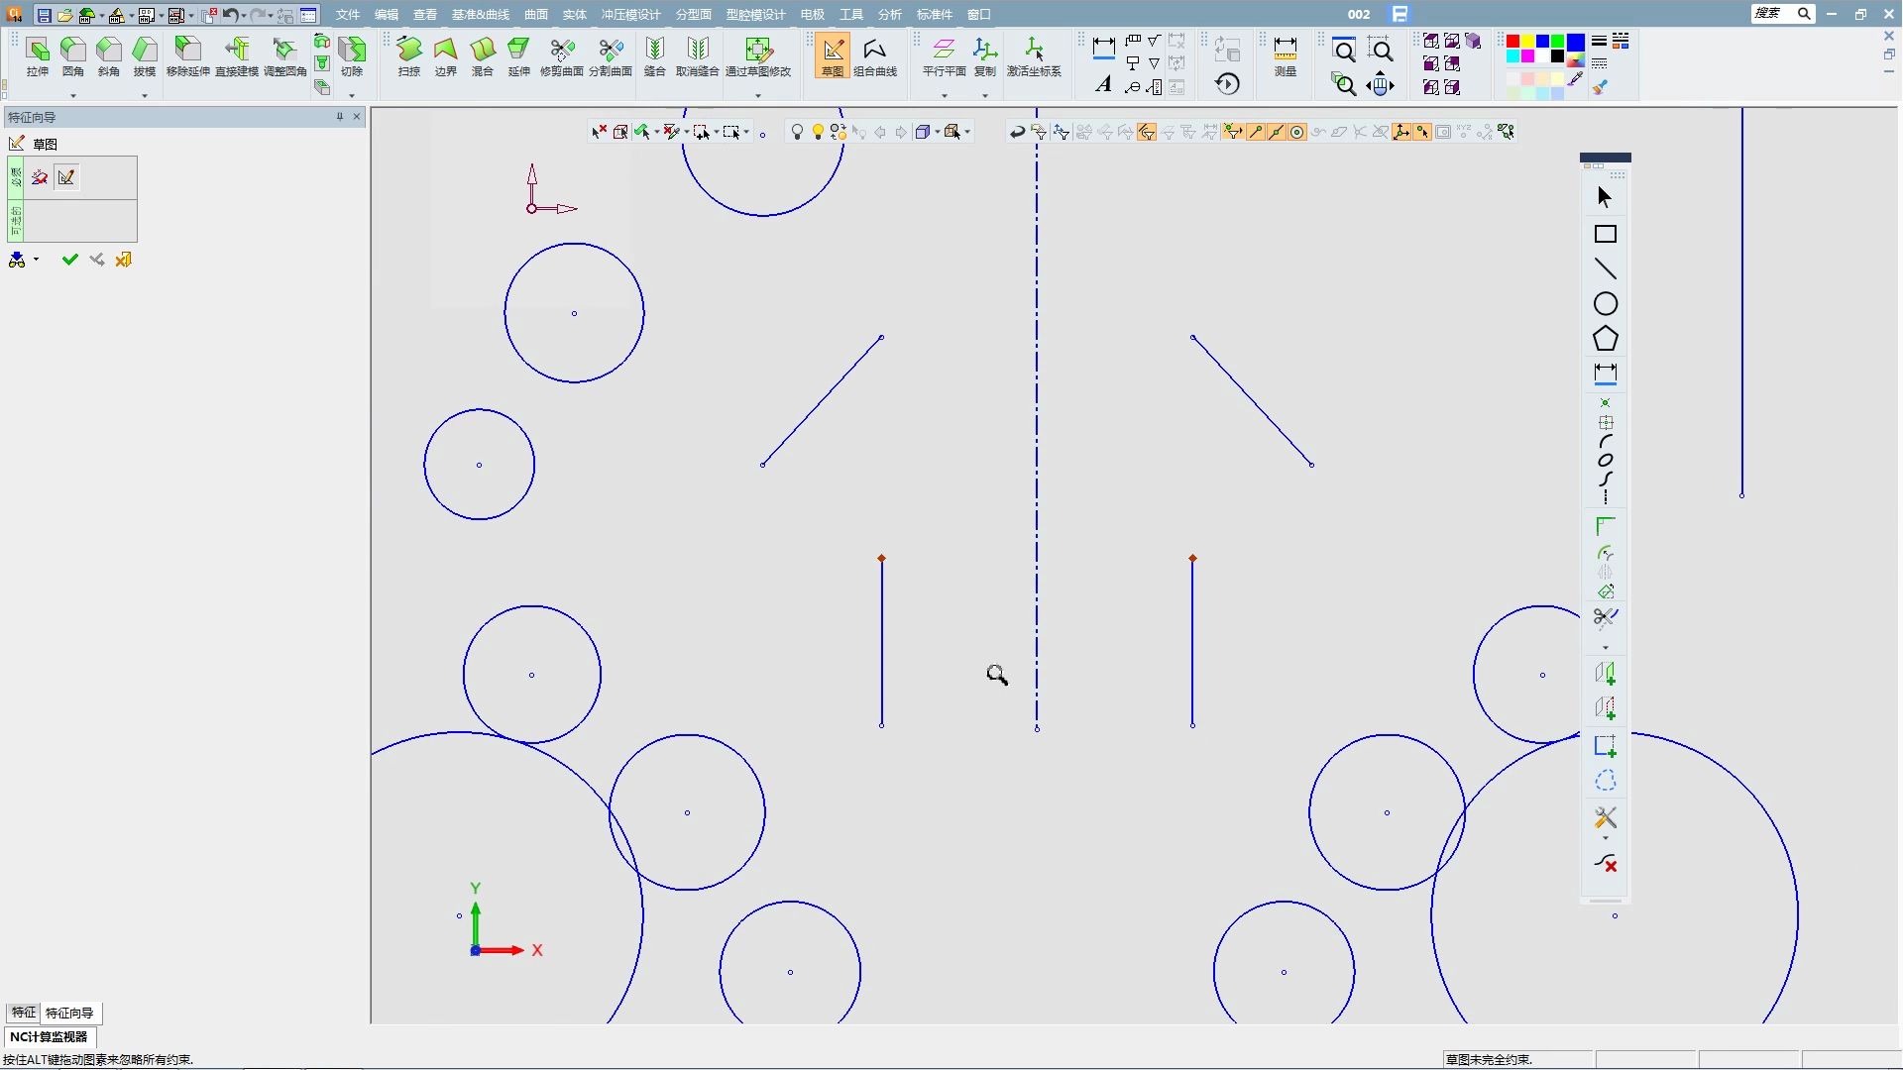The height and width of the screenshot is (1070, 1903).
Task: Click the 激活坐标系 activate coordinate icon
Action: pos(1034,55)
